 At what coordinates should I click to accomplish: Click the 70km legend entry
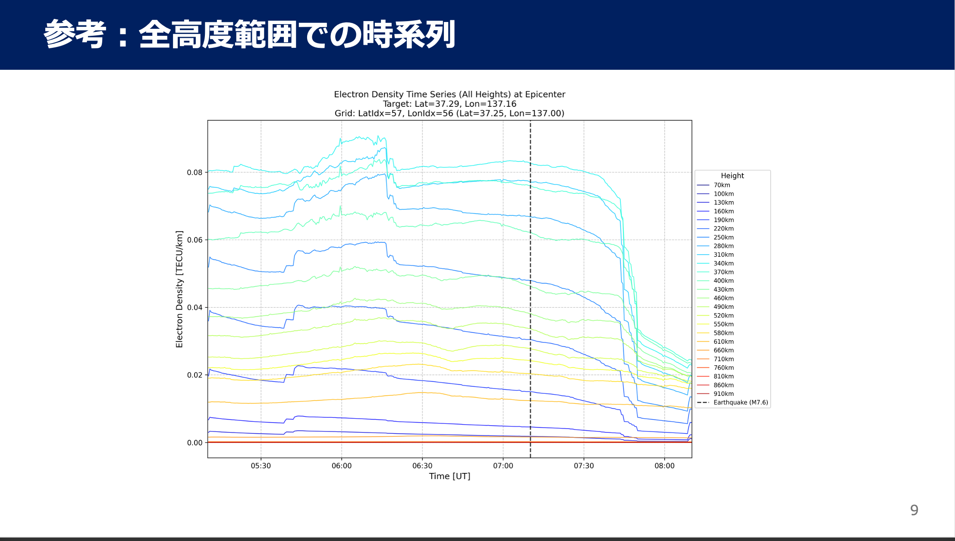tap(722, 185)
